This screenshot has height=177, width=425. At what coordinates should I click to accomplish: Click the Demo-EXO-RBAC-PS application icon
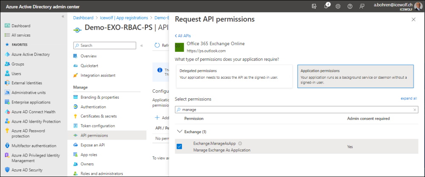tap(77, 30)
